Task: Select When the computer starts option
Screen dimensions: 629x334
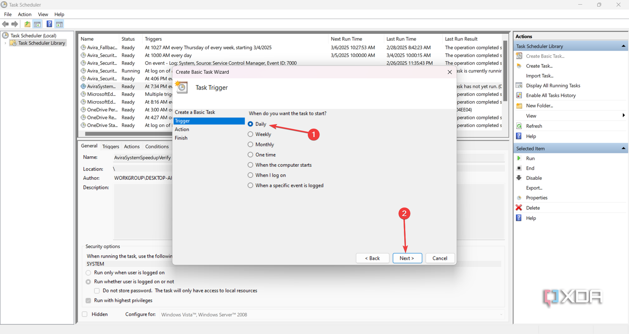Action: [x=250, y=165]
